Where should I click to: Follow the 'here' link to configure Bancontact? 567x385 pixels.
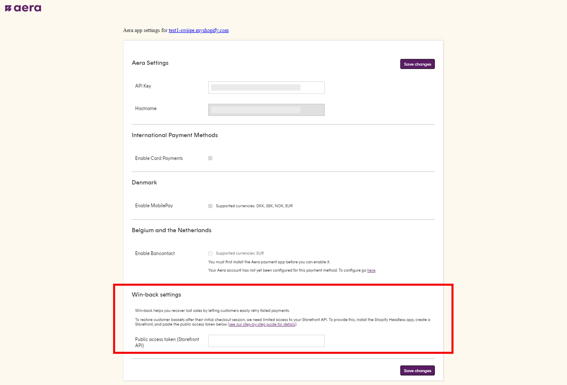click(x=371, y=270)
